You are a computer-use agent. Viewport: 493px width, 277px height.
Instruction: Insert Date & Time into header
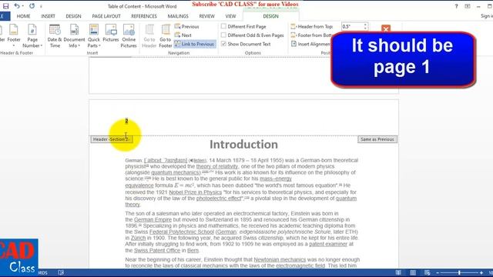[55, 36]
